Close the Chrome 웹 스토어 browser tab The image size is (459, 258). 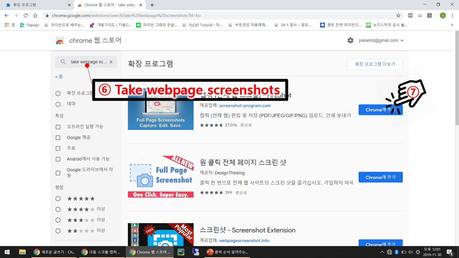coord(141,5)
